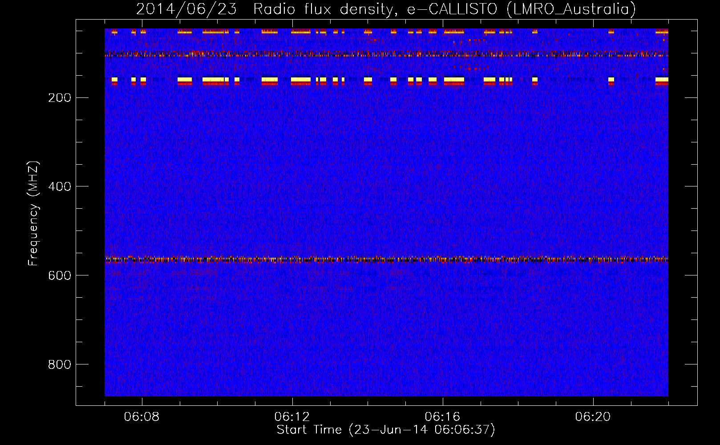Click the '06:08' time tick label

[142, 417]
